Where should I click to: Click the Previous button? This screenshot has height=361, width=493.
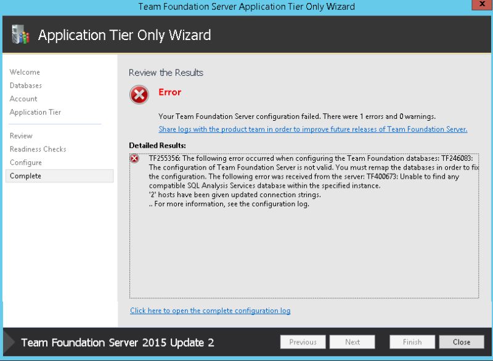[x=303, y=342]
